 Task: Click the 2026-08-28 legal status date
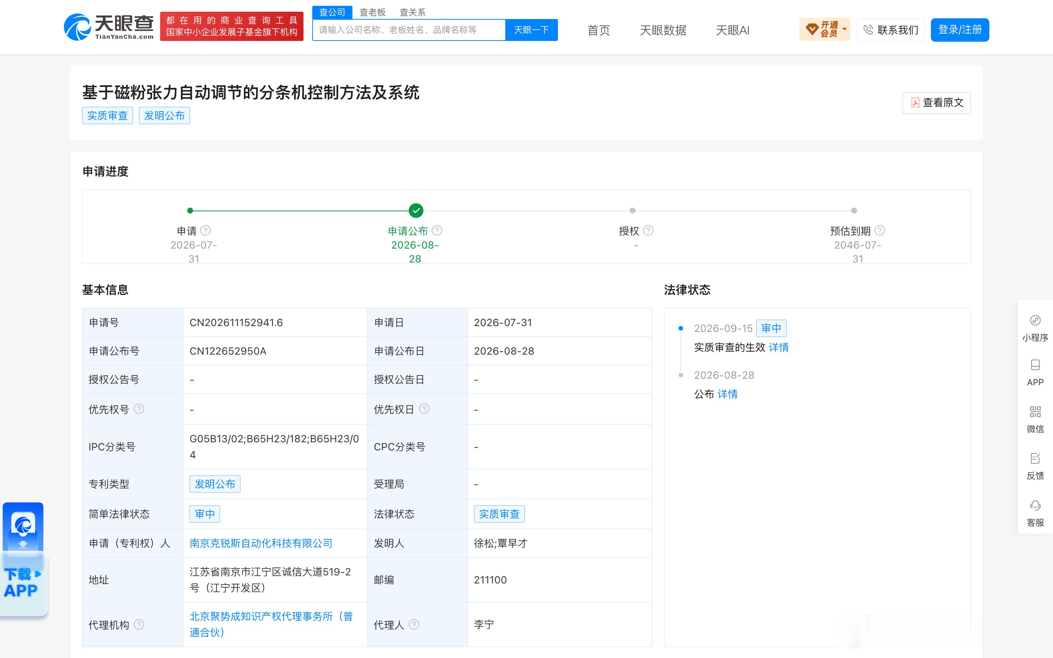coord(724,375)
